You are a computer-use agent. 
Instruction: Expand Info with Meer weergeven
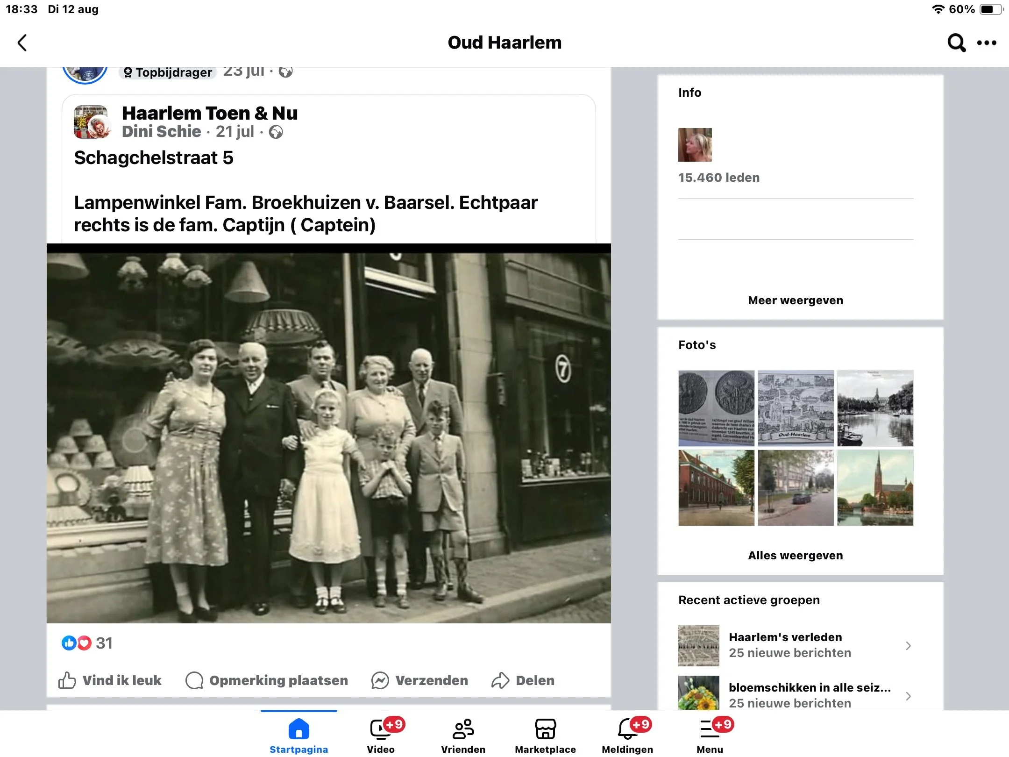click(795, 300)
